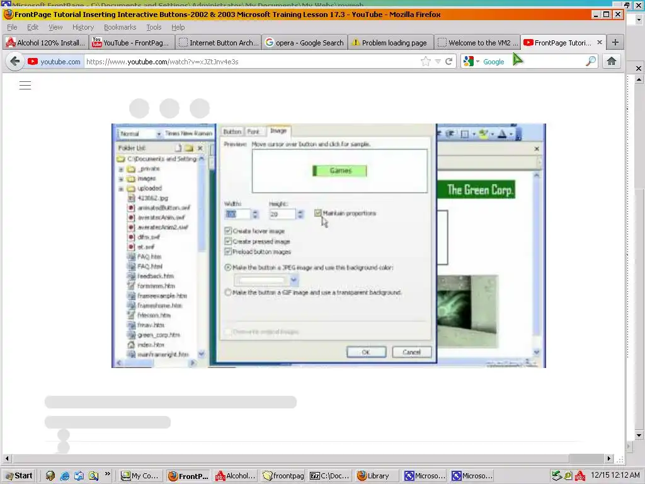Click the Games preview button
This screenshot has width=645, height=484.
(x=340, y=171)
